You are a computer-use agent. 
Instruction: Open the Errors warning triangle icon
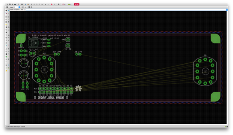pyautogui.click(x=6, y=70)
